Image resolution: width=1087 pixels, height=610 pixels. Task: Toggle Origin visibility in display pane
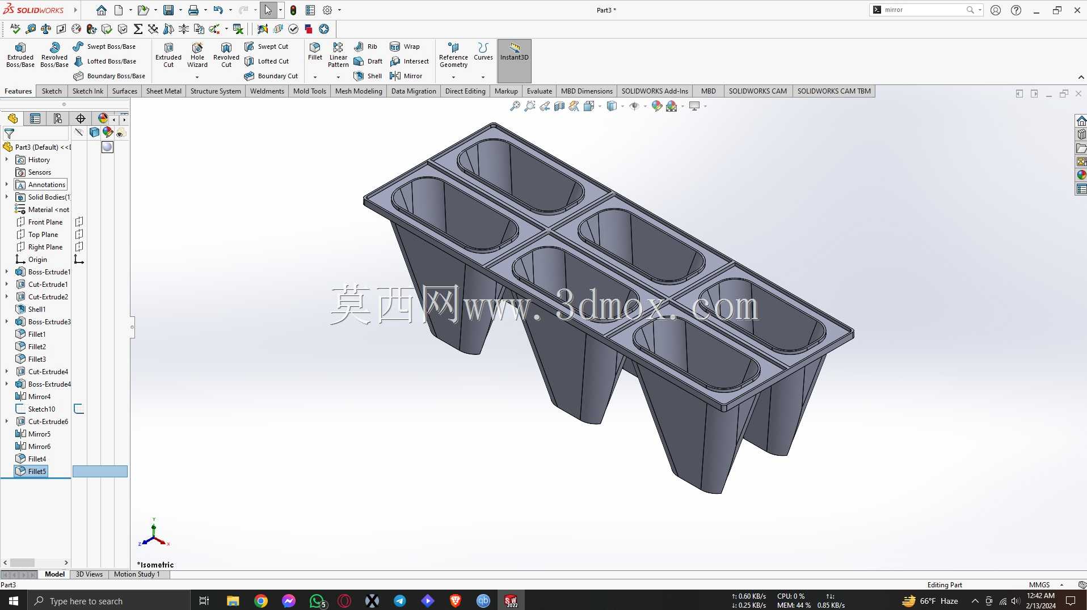(79, 259)
